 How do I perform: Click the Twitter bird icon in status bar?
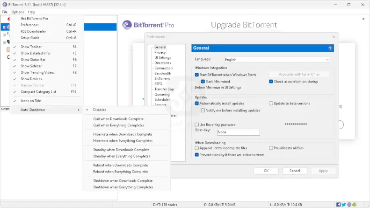(x=344, y=204)
